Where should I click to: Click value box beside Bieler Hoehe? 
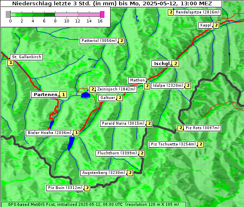click(76, 133)
